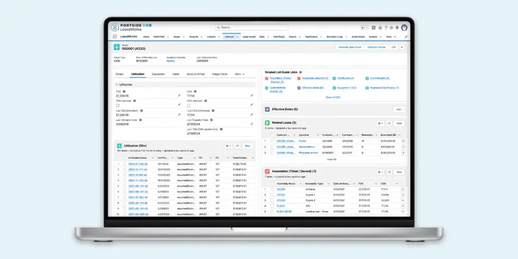Refresh the Utilization list
This screenshot has width=518, height=259.
tap(237, 146)
